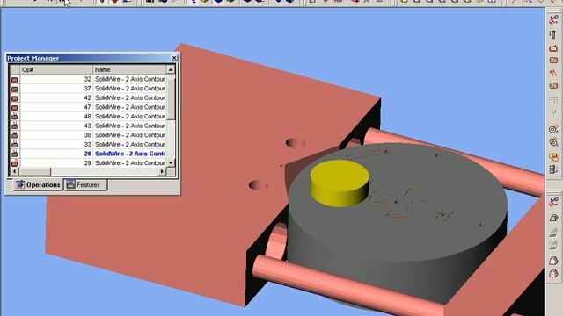This screenshot has height=316, width=563.
Task: Click the black outlined solid shape icon
Action: coord(553,219)
